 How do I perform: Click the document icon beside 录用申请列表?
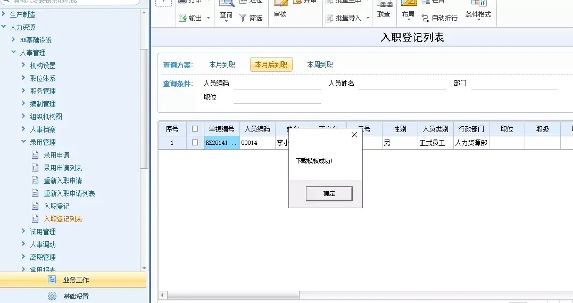click(35, 168)
